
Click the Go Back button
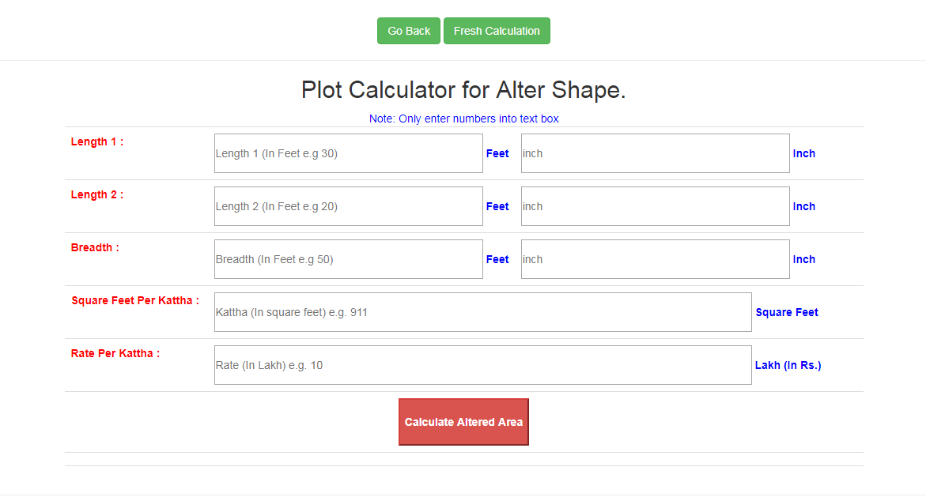click(408, 31)
